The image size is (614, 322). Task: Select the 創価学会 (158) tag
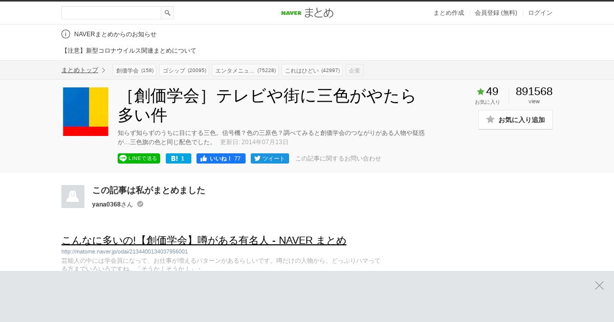pyautogui.click(x=135, y=70)
